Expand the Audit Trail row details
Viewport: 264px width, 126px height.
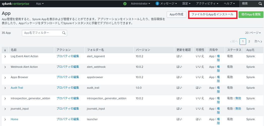point(5,88)
